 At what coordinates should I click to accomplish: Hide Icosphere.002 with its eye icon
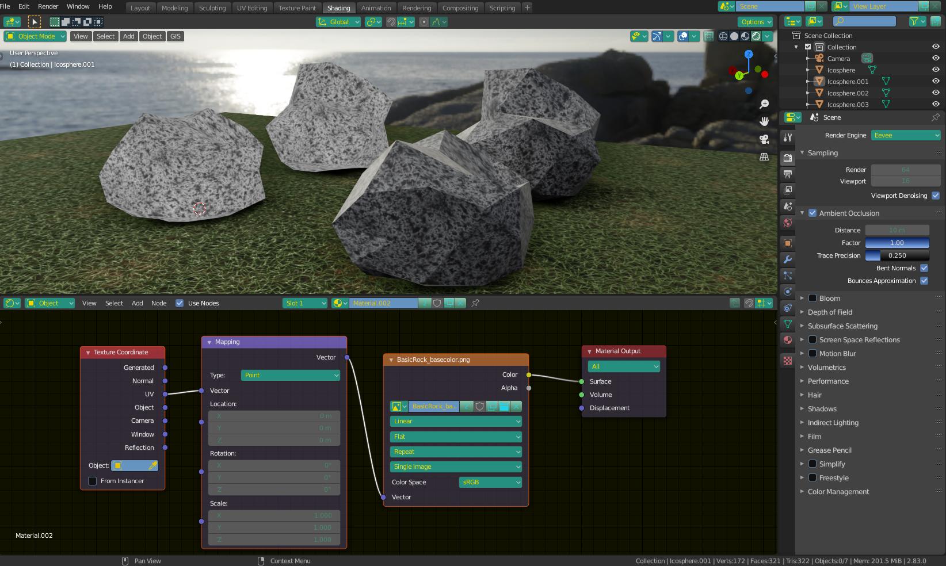click(936, 93)
